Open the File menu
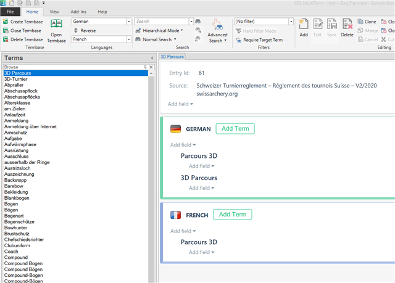The width and height of the screenshot is (395, 283). click(10, 12)
